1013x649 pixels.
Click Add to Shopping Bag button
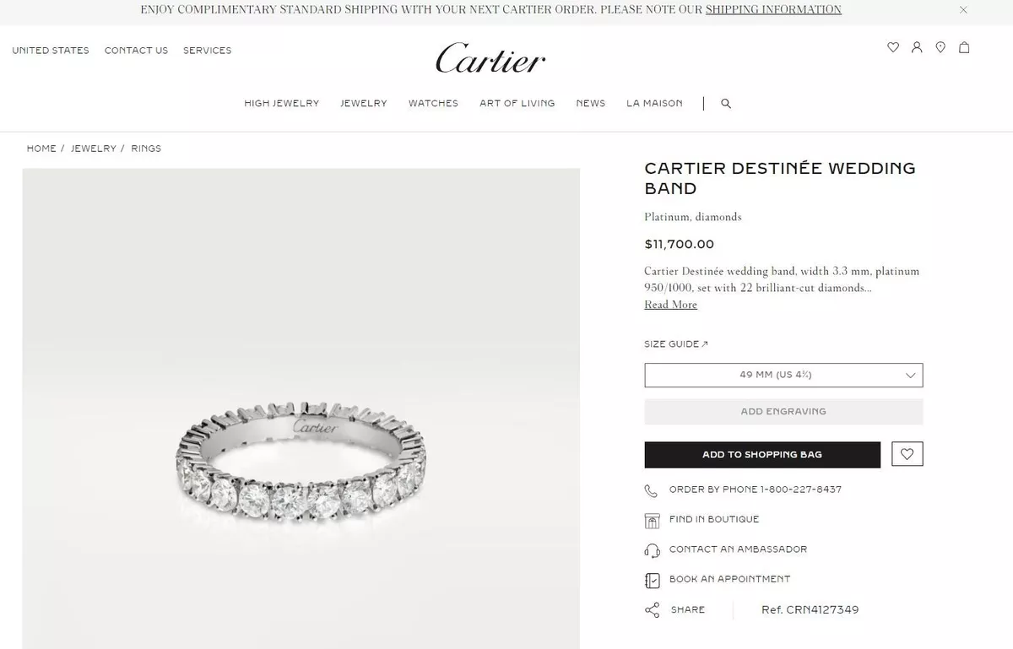click(762, 454)
